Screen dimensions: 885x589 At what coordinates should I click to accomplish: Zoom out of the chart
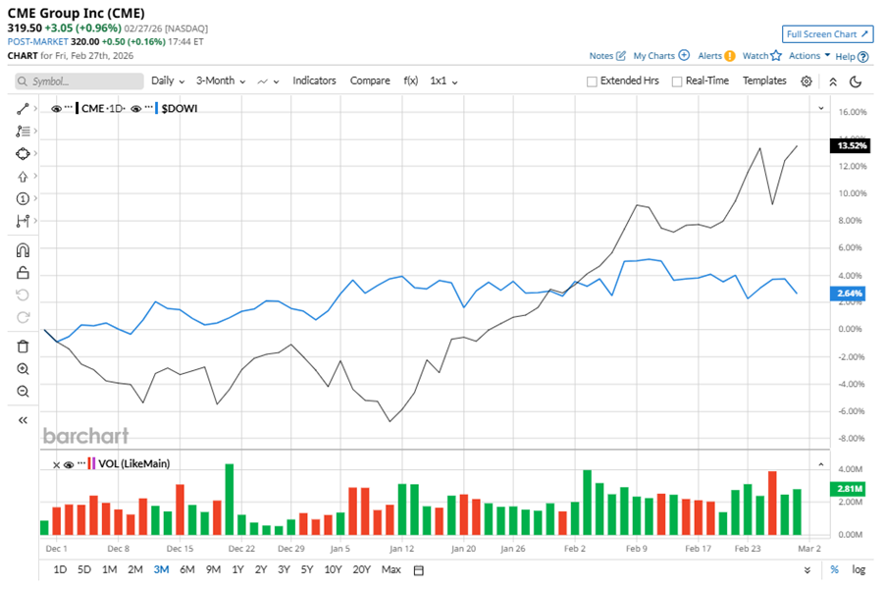pyautogui.click(x=23, y=392)
